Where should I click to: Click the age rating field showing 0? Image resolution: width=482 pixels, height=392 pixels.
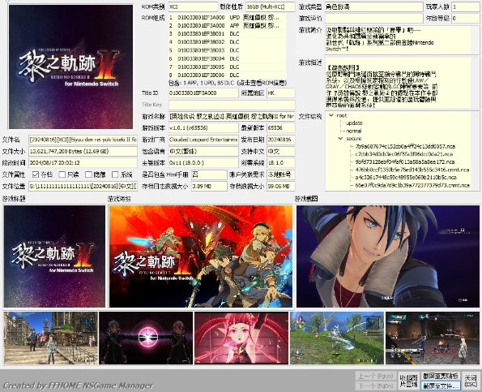tap(466, 18)
